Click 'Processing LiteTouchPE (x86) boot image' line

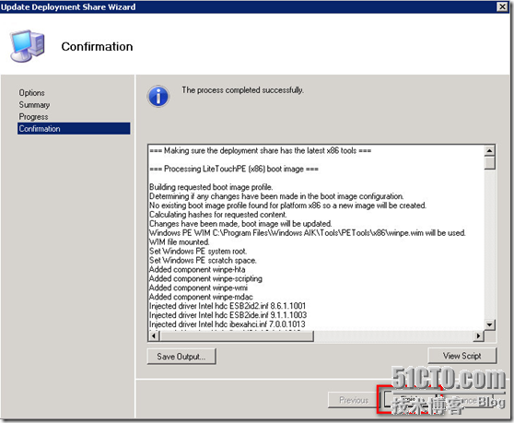[x=234, y=169]
